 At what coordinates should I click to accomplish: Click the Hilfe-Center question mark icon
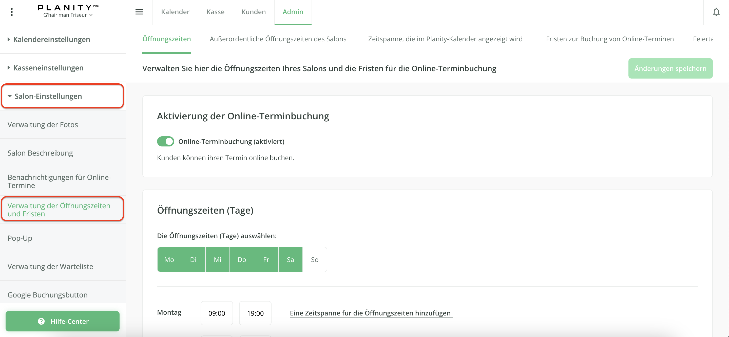(41, 321)
